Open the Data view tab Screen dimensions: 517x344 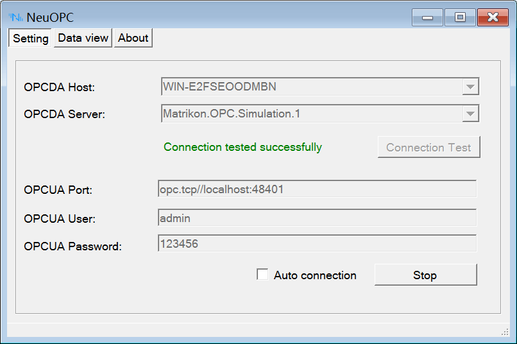coord(83,38)
